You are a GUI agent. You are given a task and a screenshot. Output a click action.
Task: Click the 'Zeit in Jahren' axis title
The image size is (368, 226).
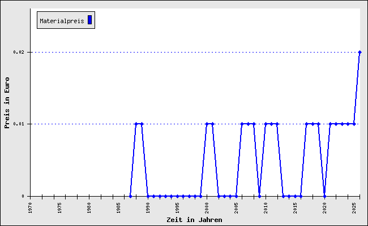(194, 219)
